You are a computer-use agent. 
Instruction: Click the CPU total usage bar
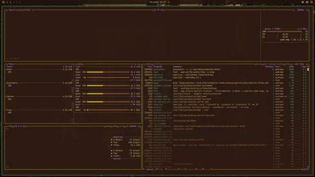(x=284, y=31)
